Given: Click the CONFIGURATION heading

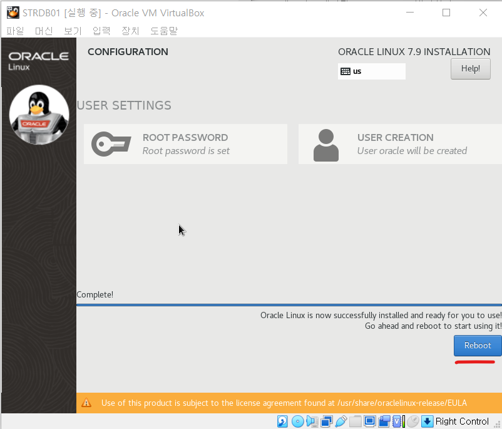Looking at the screenshot, I should point(128,51).
